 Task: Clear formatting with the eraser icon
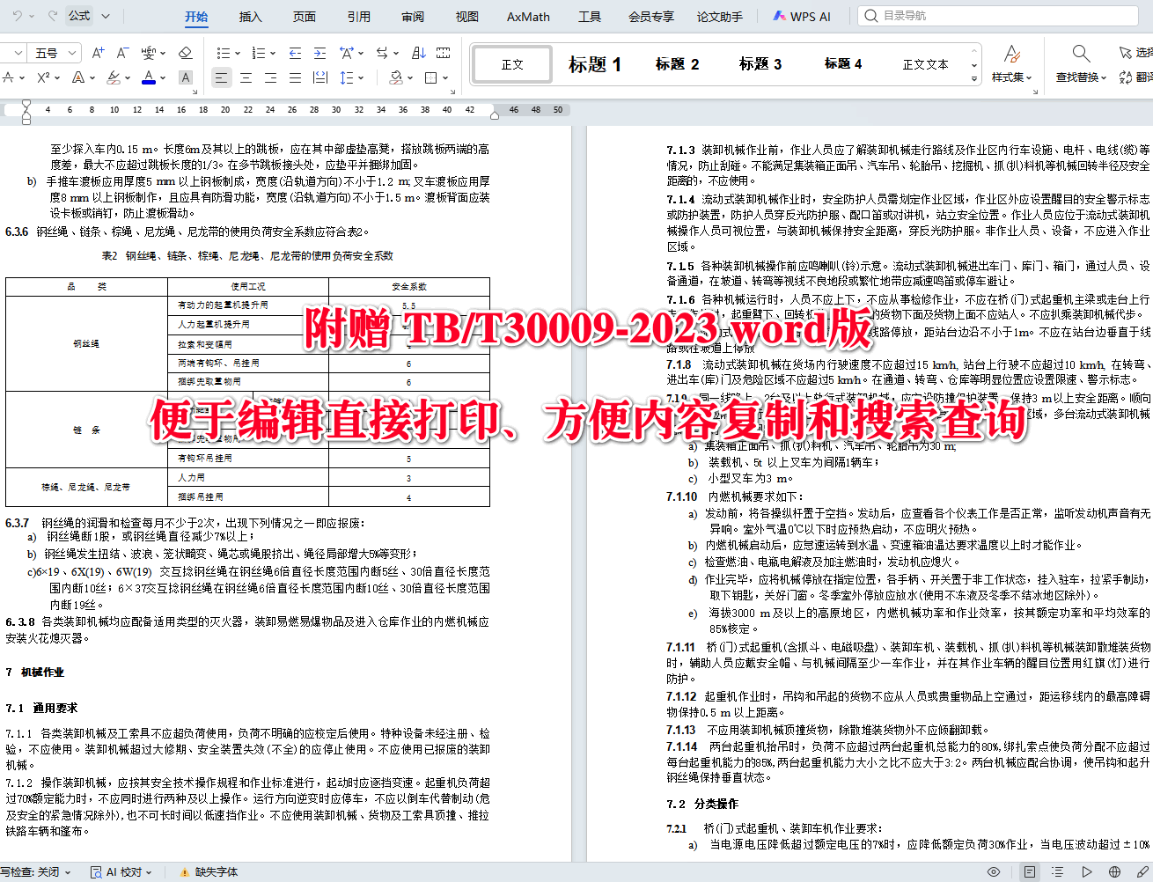click(185, 53)
